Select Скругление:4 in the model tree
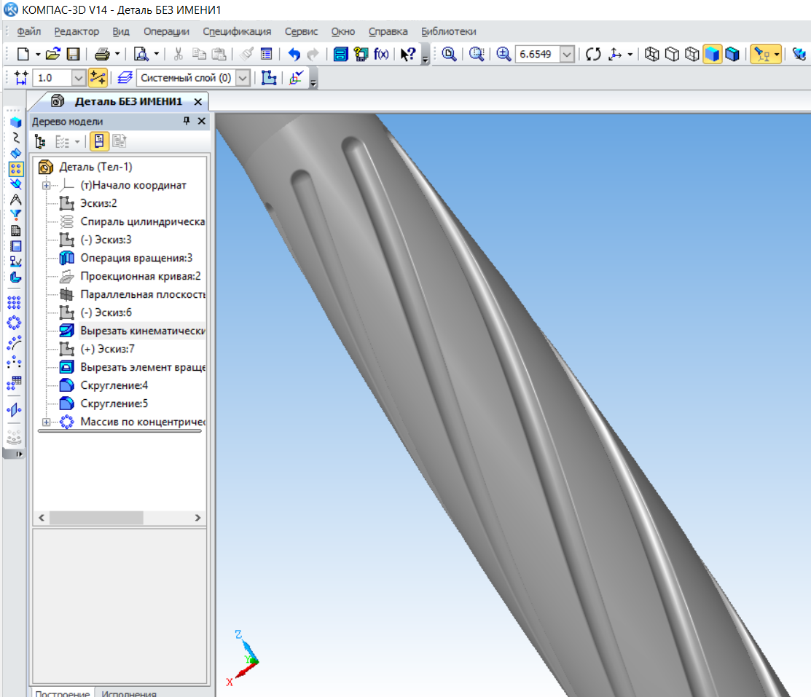811x697 pixels. tap(114, 385)
